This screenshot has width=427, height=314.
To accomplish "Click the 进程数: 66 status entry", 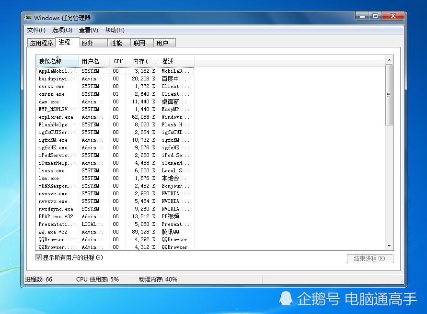I will point(39,279).
